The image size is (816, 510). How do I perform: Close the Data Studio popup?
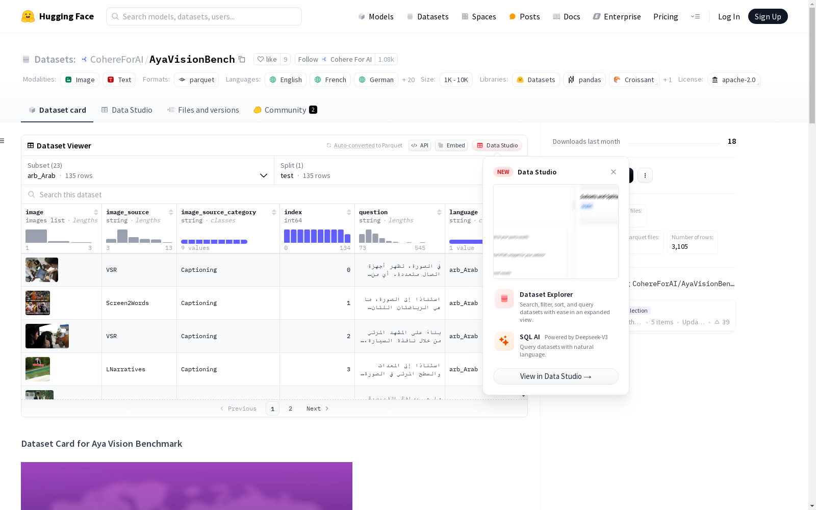[x=614, y=172]
